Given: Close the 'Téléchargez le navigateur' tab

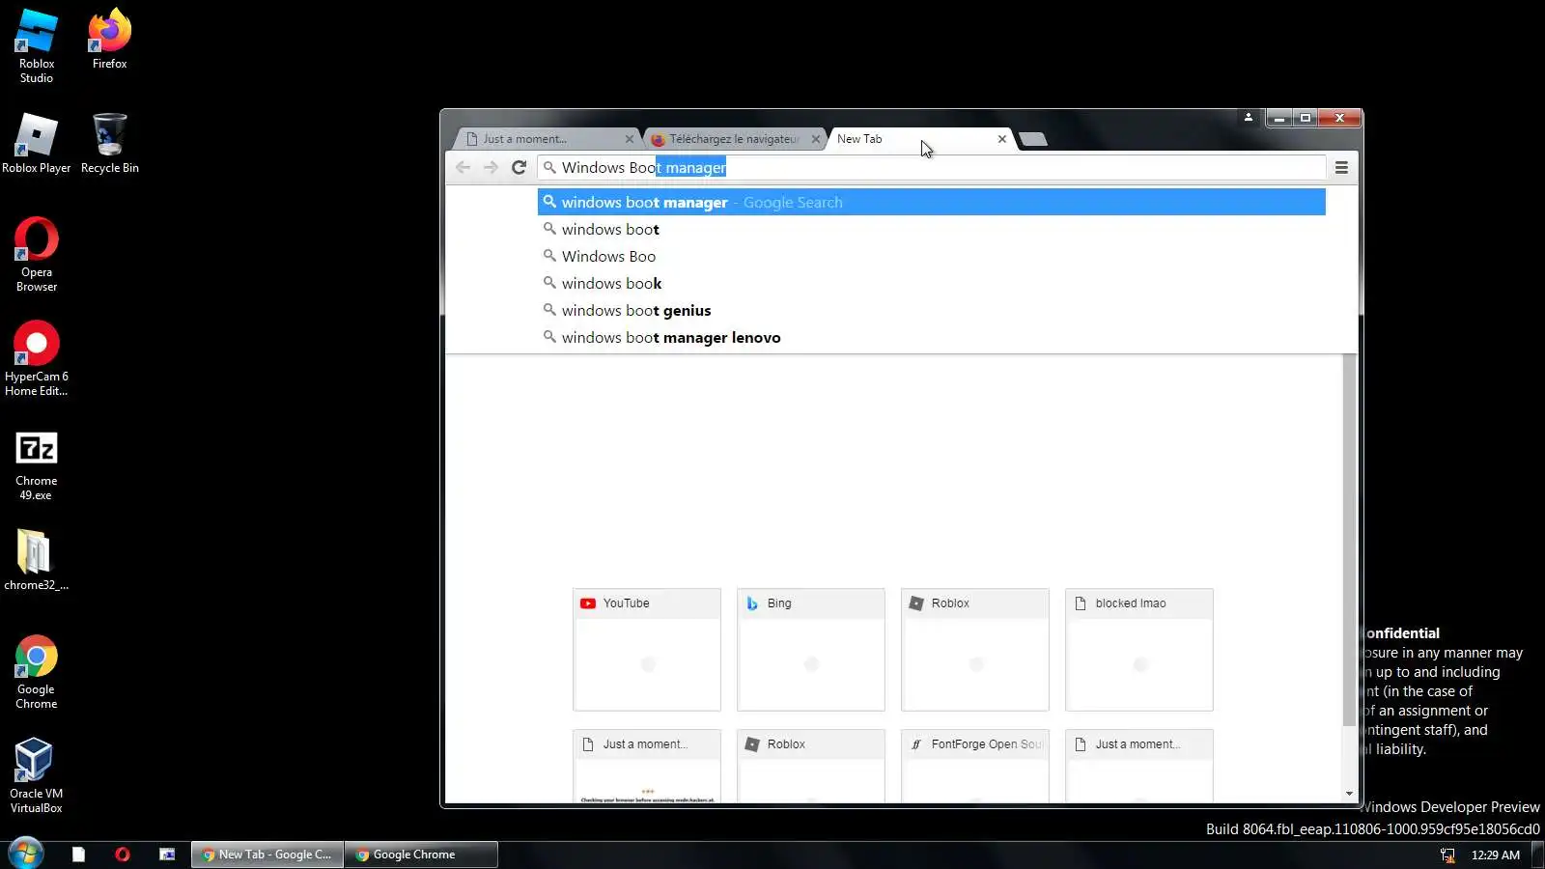Looking at the screenshot, I should point(815,139).
